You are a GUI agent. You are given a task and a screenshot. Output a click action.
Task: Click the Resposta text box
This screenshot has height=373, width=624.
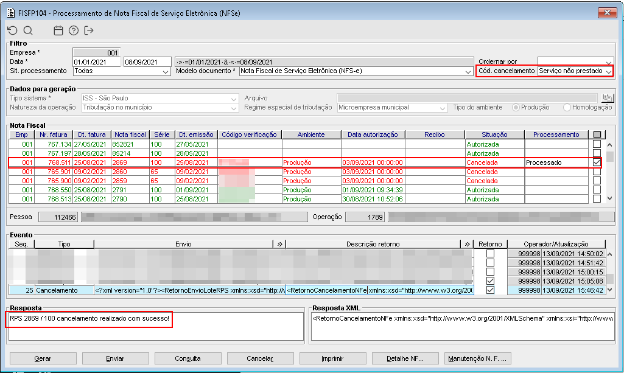pyautogui.click(x=156, y=327)
